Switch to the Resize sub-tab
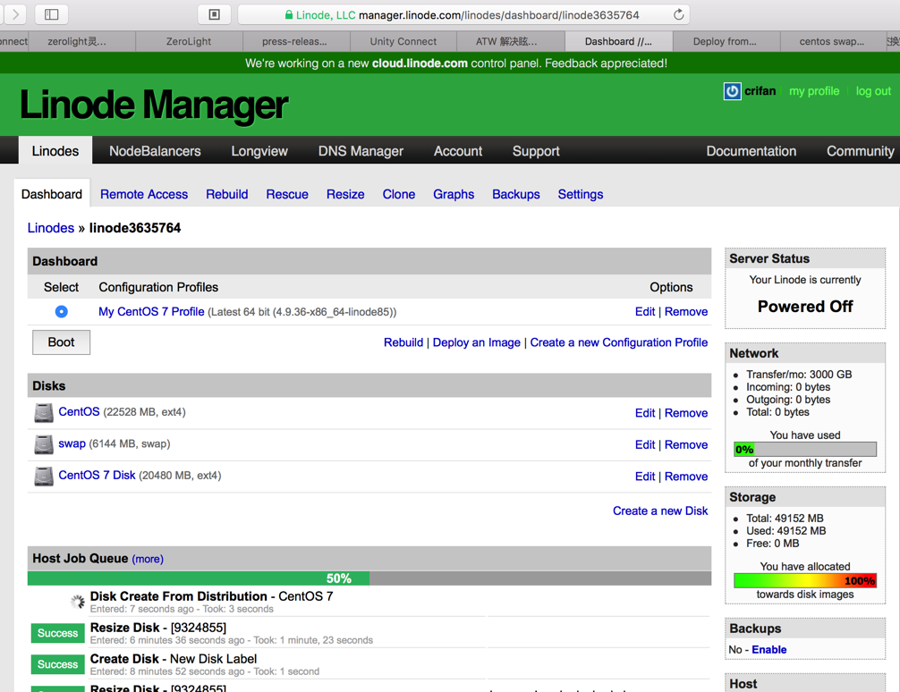Screen dimensions: 900x692 345,194
